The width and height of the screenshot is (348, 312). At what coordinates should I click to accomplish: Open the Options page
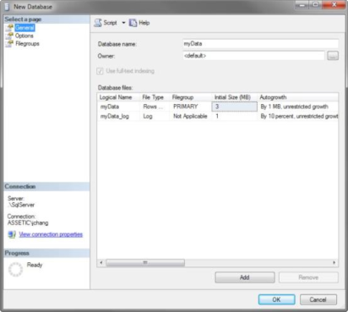(24, 36)
